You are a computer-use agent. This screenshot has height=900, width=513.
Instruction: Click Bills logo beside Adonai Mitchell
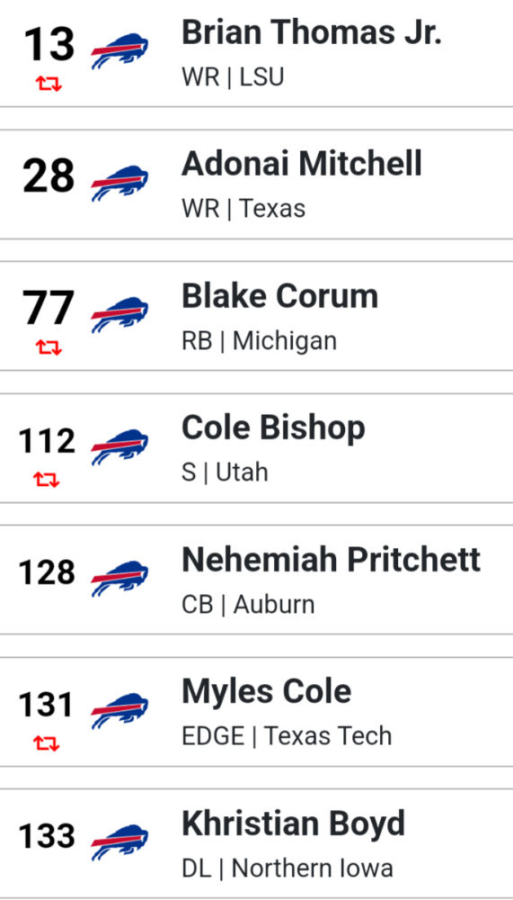click(119, 184)
